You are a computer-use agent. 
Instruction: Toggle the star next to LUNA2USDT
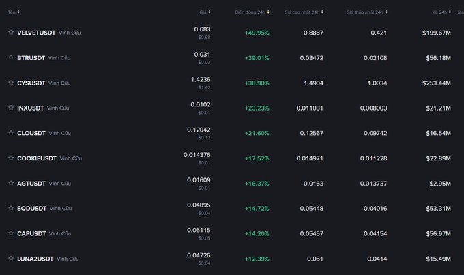tap(11, 259)
